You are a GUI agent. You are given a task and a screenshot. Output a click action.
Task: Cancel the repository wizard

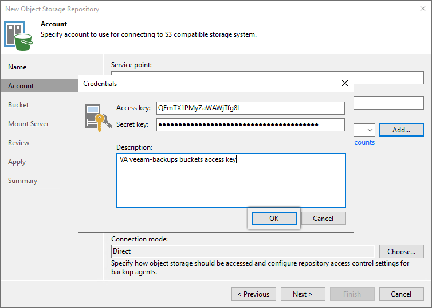(401, 294)
